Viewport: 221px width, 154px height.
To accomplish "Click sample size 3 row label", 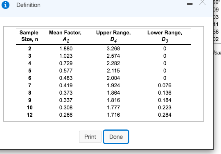I will 29,56.
